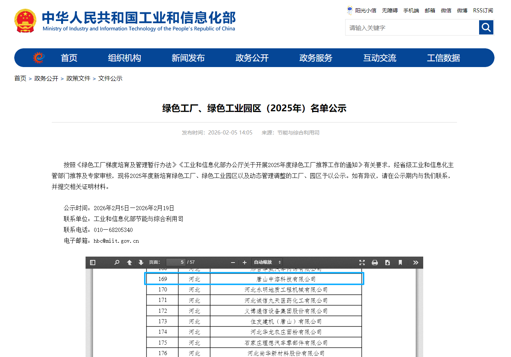
Task: Open the PDF find search tool
Action: click(x=117, y=263)
